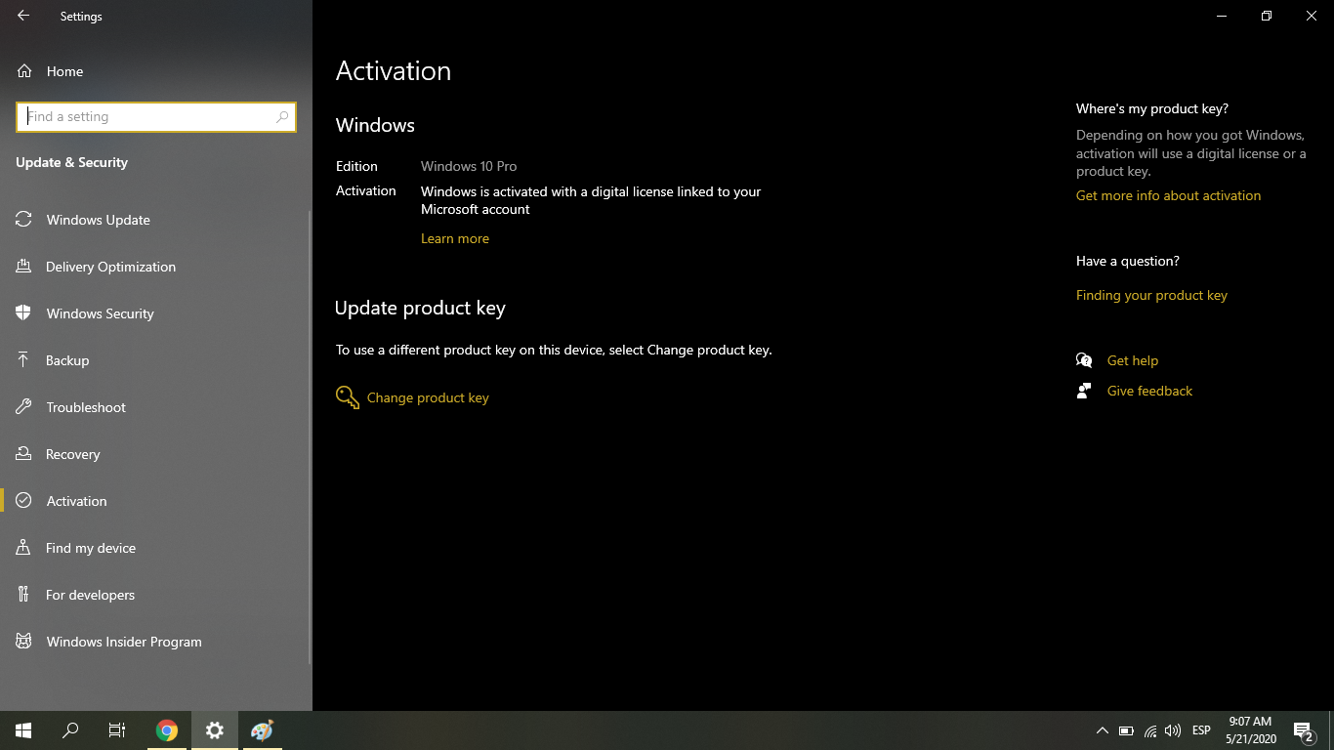Switch to Settings gear in taskbar
The image size is (1334, 750).
pos(215,730)
